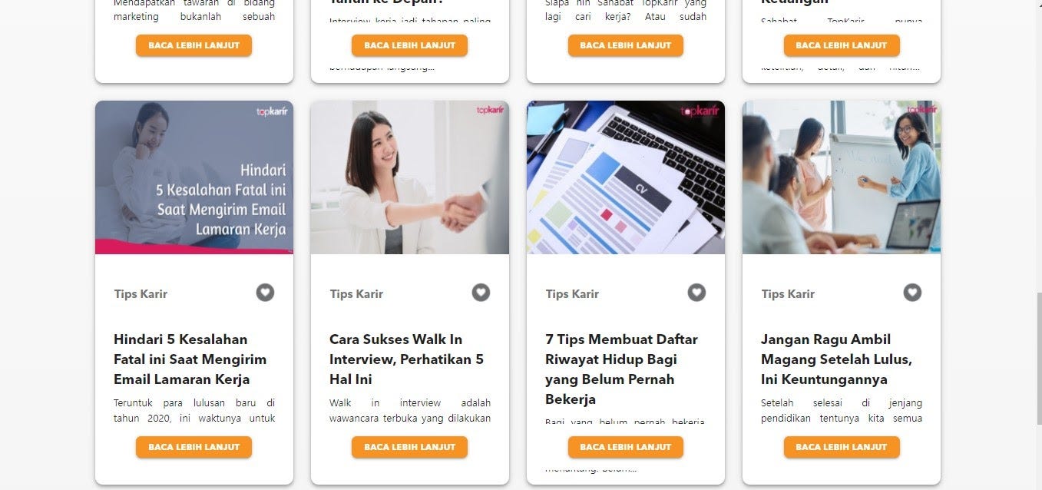1042x490 pixels.
Task: Read more on Walk In Interview article
Action: pos(410,447)
